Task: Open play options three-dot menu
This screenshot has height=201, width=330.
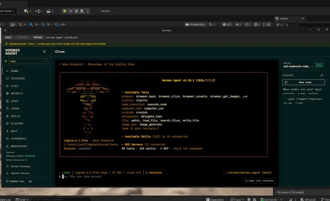Action: coord(88,11)
